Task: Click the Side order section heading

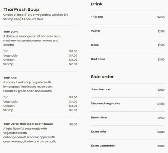Action: [102, 76]
